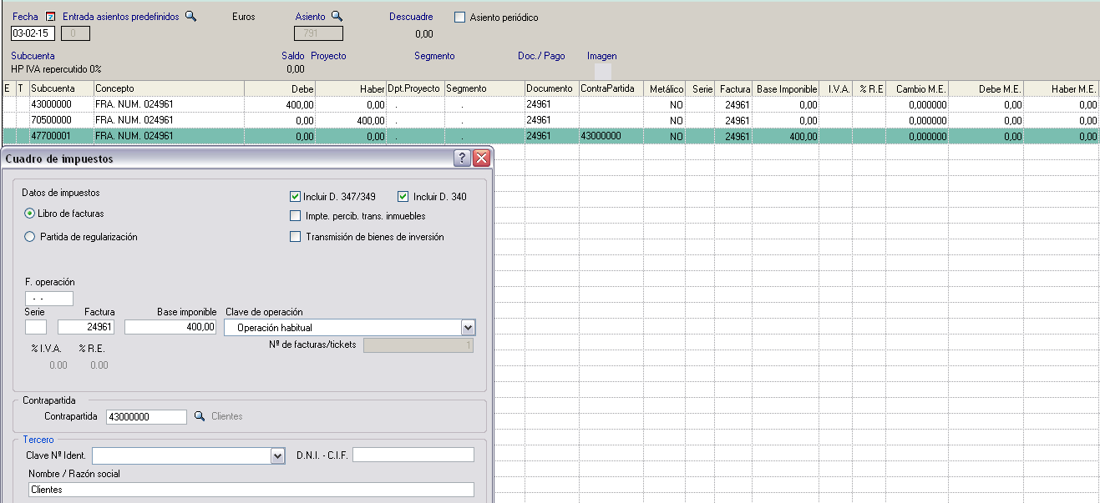The height and width of the screenshot is (503, 1100).
Task: Click the Metálico column header
Action: [x=665, y=88]
